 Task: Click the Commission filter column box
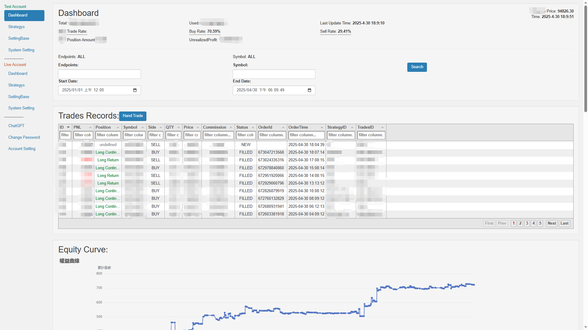coord(218,135)
